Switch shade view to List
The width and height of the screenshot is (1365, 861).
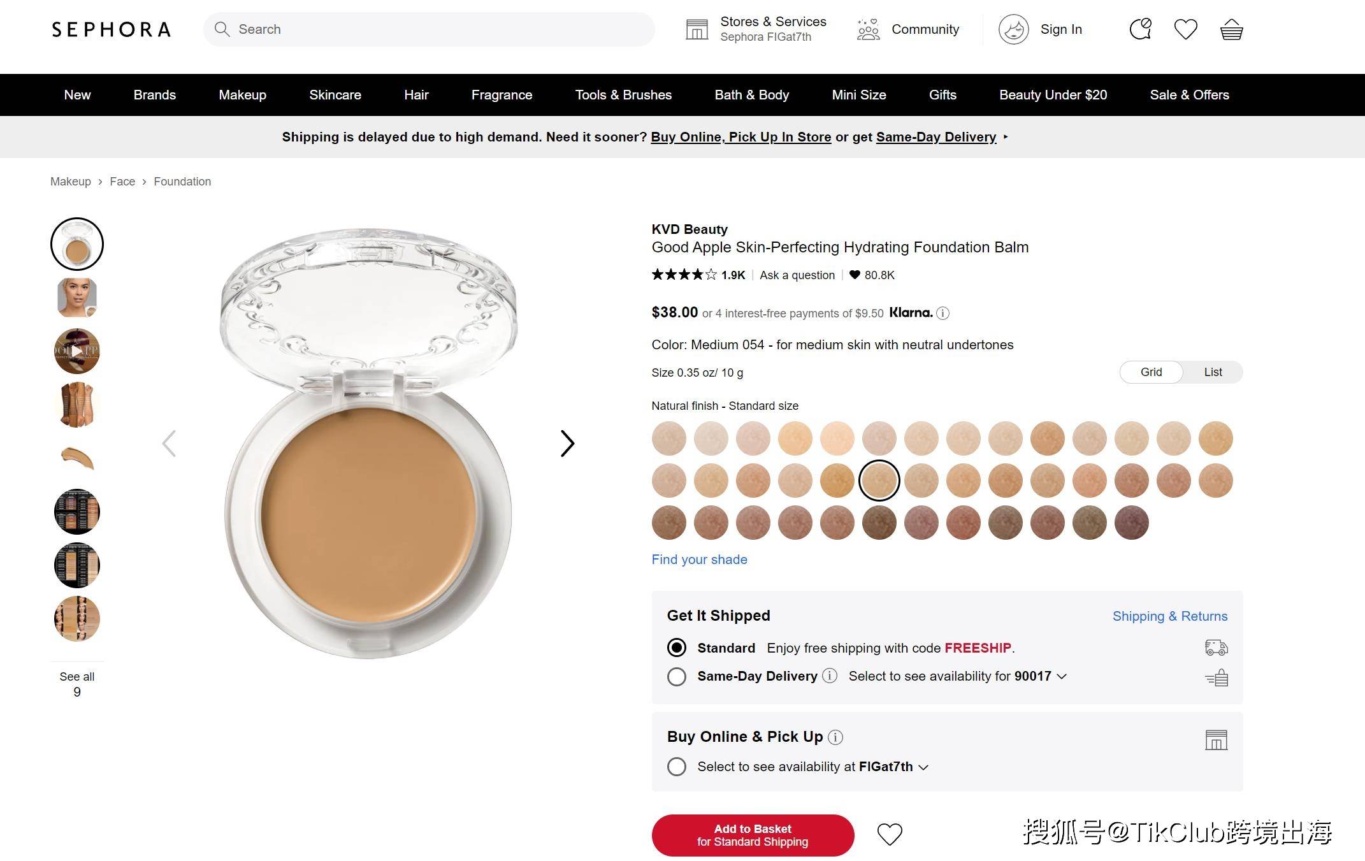1212,372
